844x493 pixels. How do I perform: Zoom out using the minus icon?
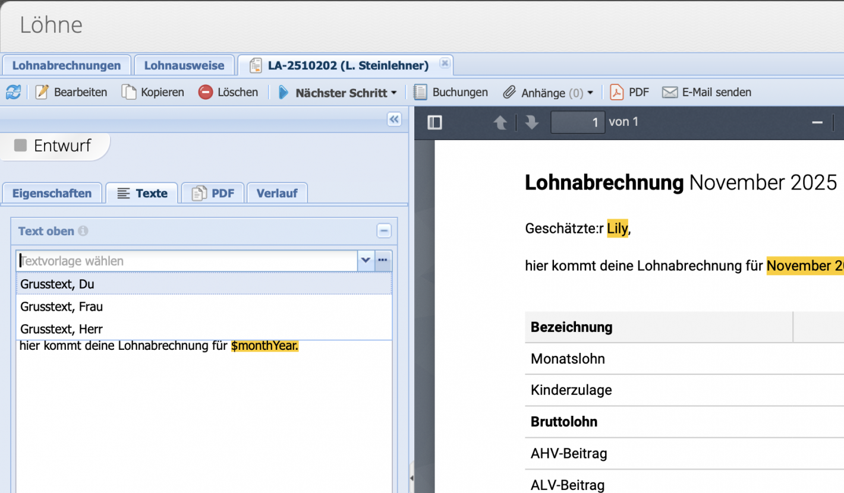point(818,122)
